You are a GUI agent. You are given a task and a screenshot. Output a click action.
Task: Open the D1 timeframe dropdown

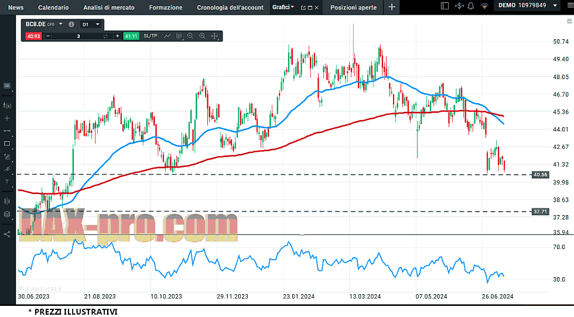click(x=91, y=25)
